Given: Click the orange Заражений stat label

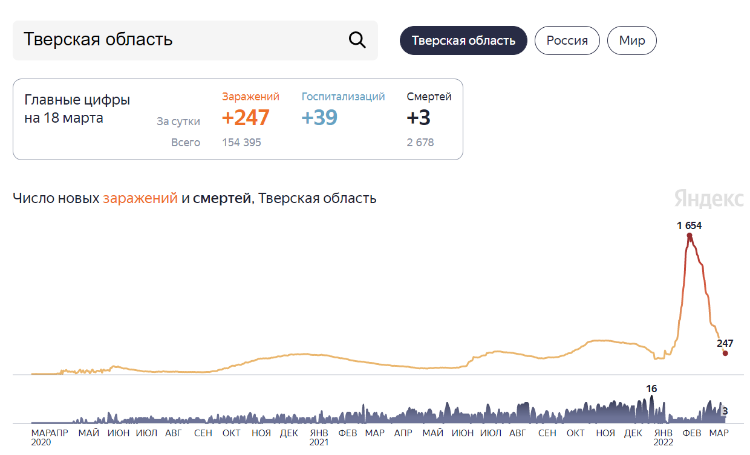Looking at the screenshot, I should tap(250, 97).
